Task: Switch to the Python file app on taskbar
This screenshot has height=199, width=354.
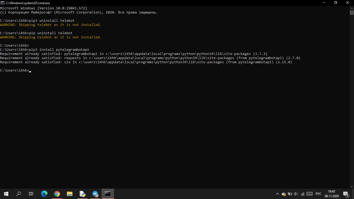Action: coord(82,194)
